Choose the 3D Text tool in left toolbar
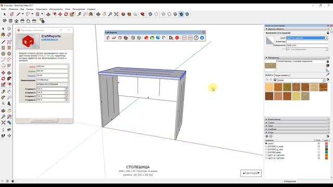Viewport: 333px width, 187px height. click(9, 104)
